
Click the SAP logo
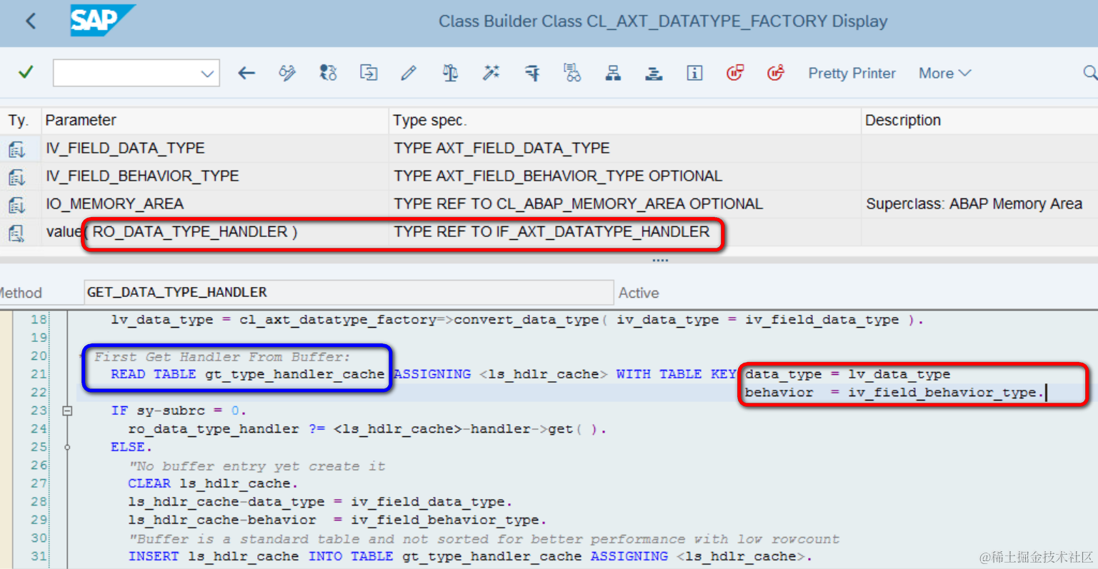coord(101,21)
